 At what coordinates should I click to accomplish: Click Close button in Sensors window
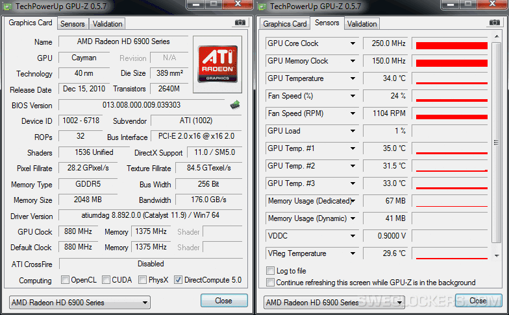pos(478,301)
